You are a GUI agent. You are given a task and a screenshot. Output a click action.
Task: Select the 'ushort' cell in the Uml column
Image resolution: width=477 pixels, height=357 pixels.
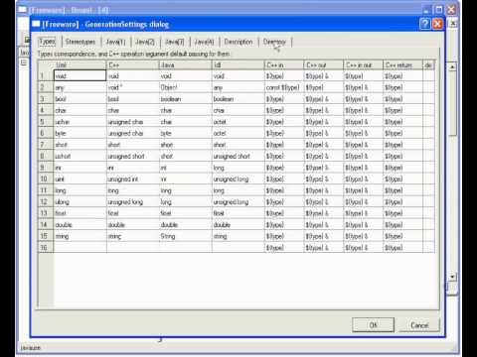[x=79, y=156]
